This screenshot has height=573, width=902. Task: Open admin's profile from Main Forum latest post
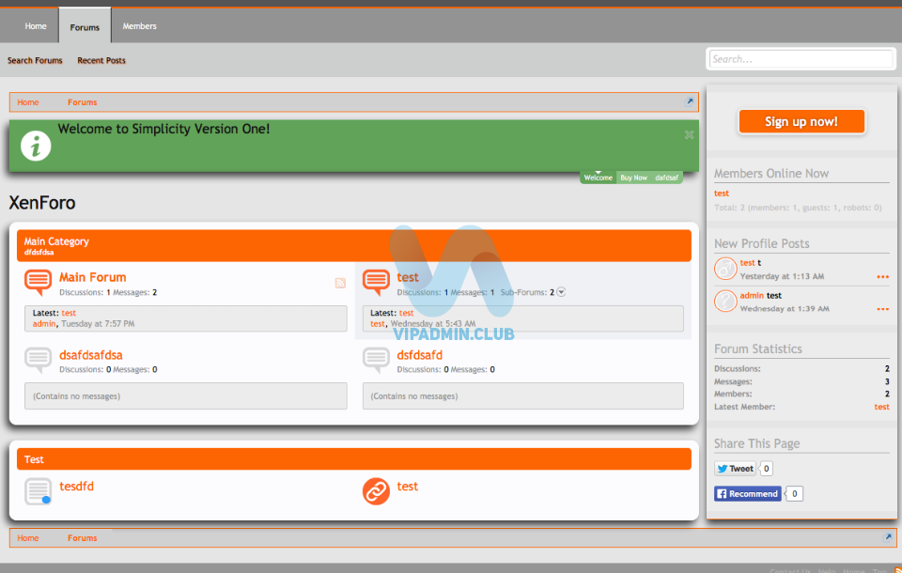pyautogui.click(x=44, y=324)
